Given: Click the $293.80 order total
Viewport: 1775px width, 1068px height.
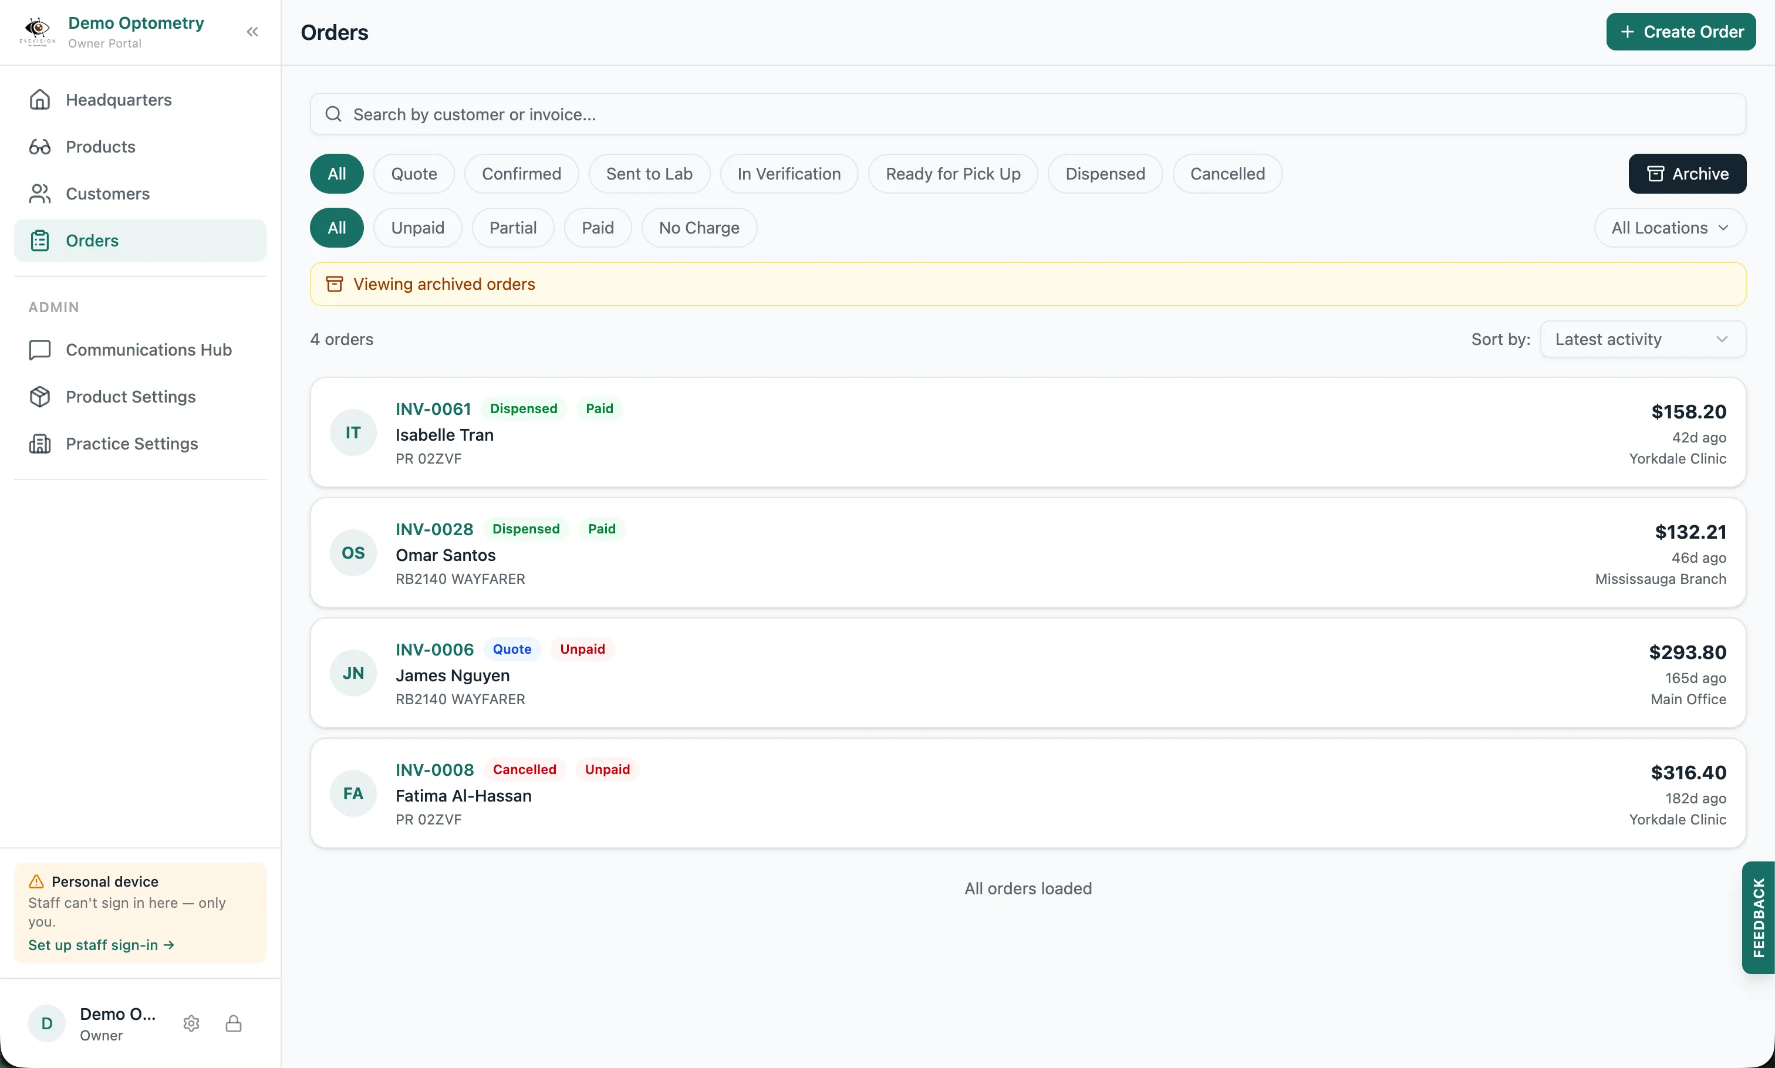Looking at the screenshot, I should (x=1687, y=651).
